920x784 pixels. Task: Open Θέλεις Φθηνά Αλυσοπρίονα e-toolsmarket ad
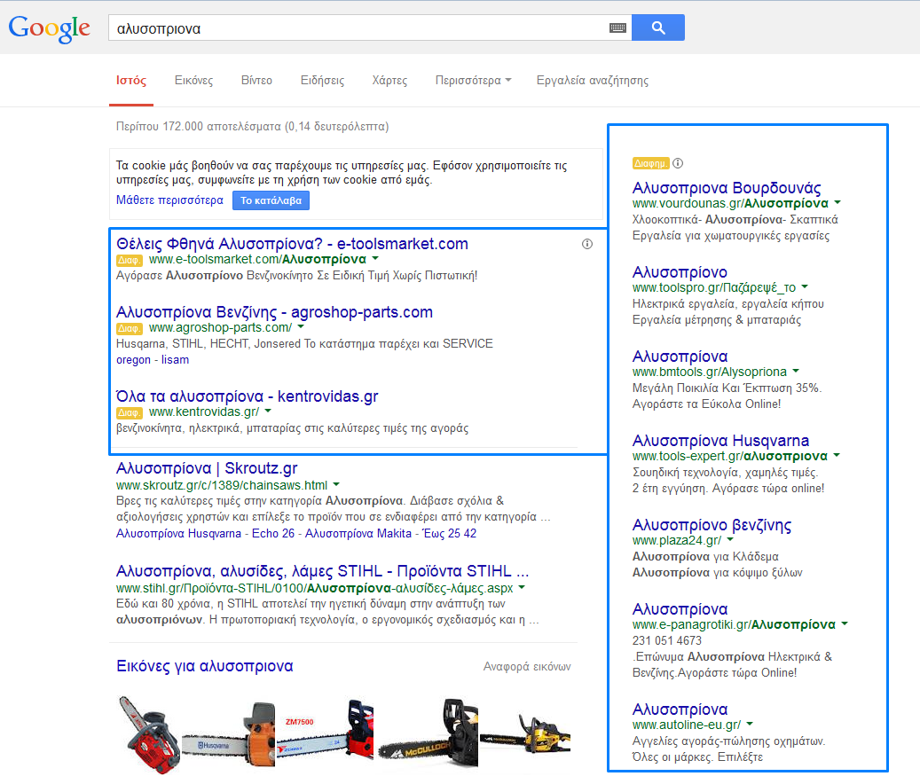292,243
